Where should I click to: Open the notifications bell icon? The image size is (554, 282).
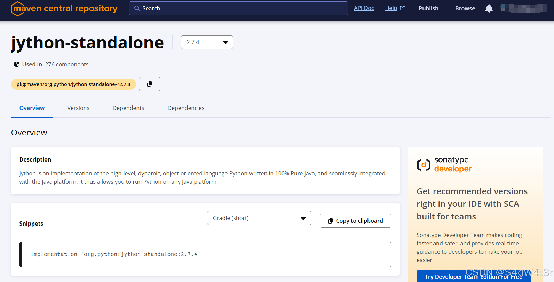(x=489, y=8)
